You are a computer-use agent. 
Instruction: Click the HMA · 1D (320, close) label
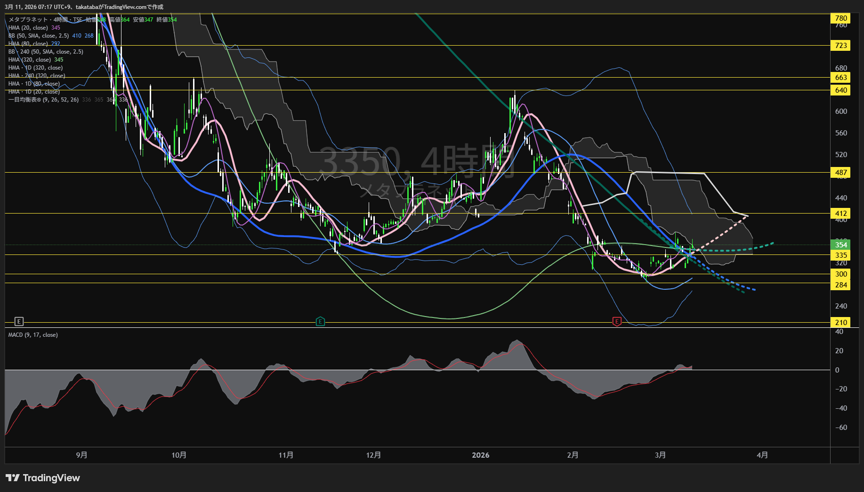pos(35,68)
